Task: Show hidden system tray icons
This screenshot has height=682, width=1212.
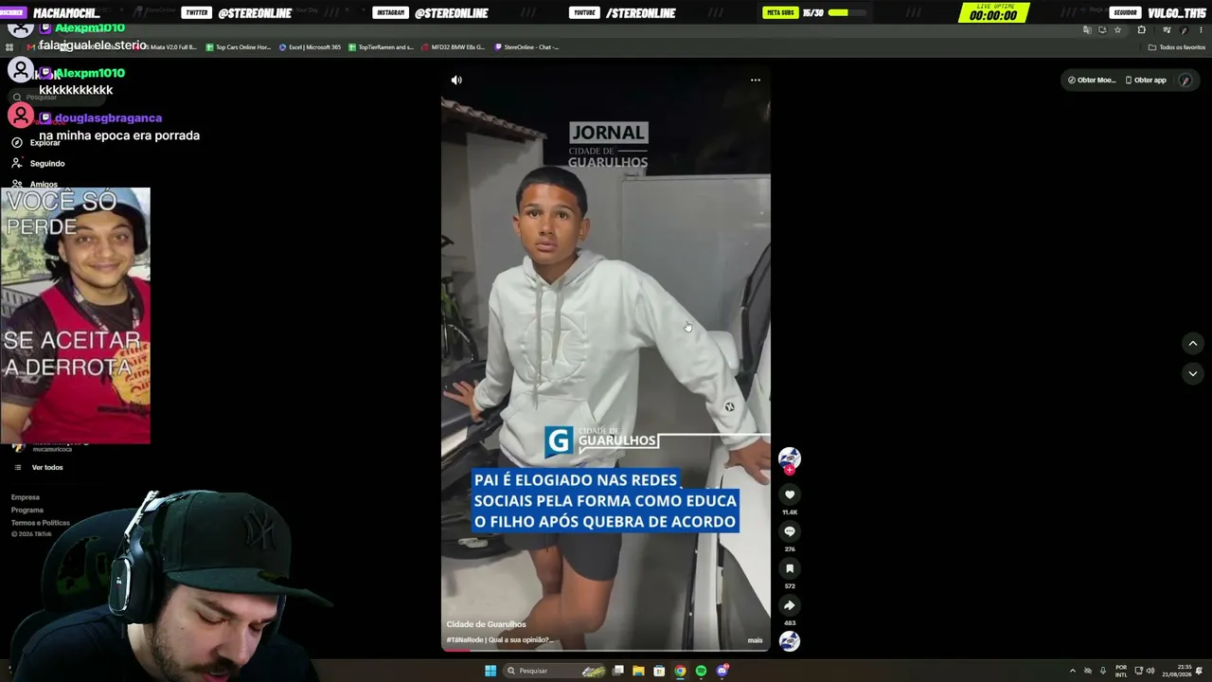Action: 1073,671
